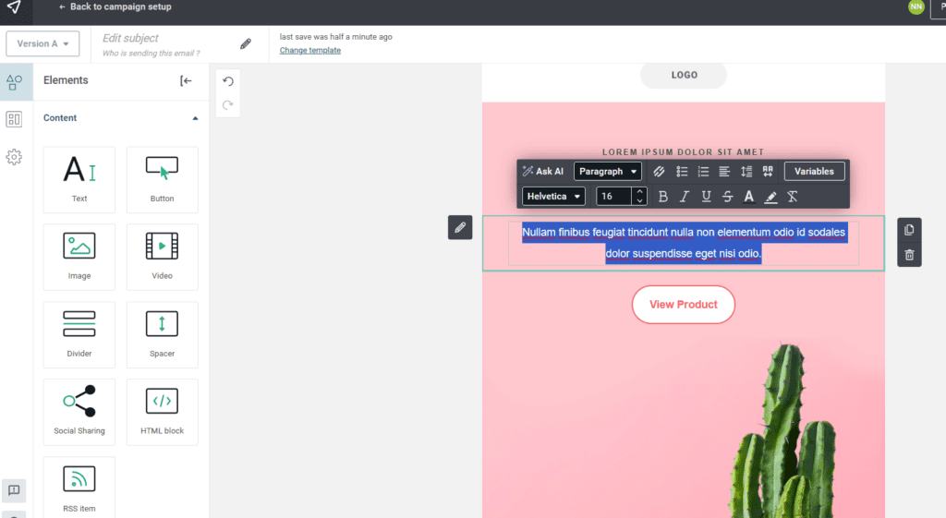Toggle bold formatting in text toolbar
The image size is (946, 518).
click(662, 197)
